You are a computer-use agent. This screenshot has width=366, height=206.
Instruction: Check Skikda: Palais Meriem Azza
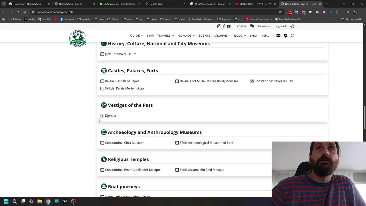coord(102,88)
